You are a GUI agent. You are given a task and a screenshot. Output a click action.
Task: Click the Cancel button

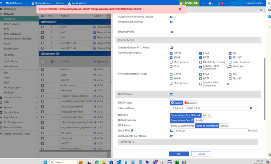point(201,154)
